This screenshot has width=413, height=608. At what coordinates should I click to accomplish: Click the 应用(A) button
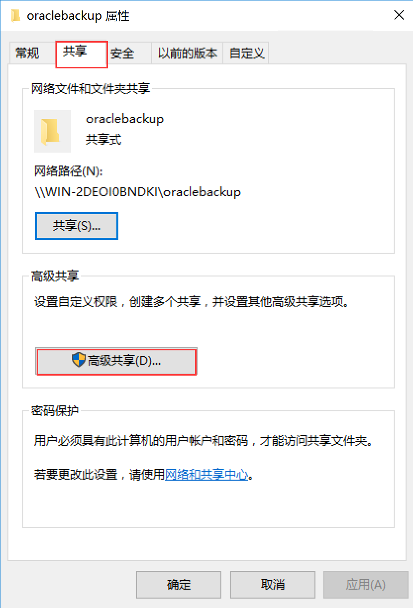click(x=365, y=585)
